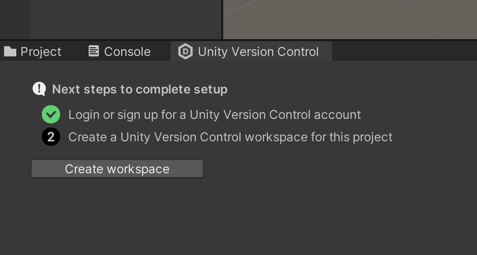Switch to the Project tab
This screenshot has height=255, width=477.
click(41, 52)
